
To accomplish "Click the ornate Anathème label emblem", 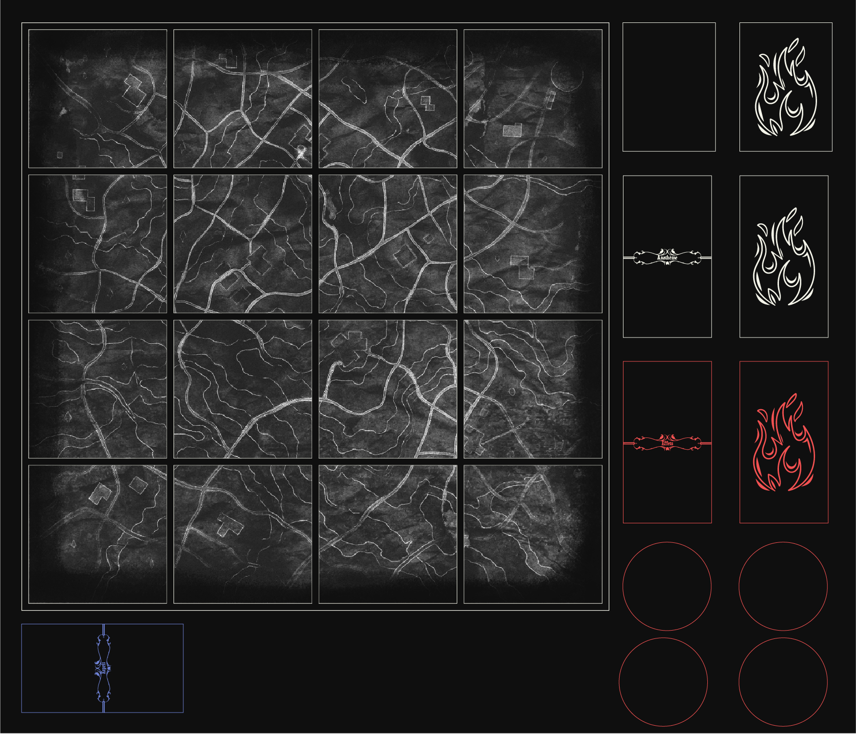I will coord(667,257).
